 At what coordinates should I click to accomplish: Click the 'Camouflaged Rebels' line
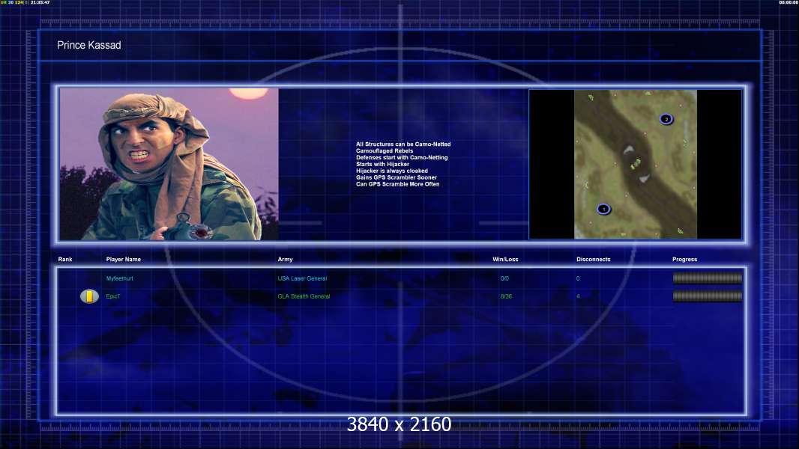pos(385,150)
